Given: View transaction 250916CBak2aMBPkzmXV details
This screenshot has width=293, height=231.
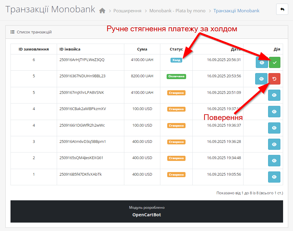Looking at the screenshot, I should (x=274, y=112).
